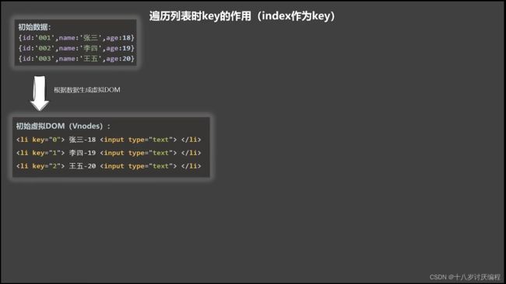Select the 初始虚拟DOM (Vnodes) heading
Image resolution: width=506 pixels, height=284 pixels.
(63, 126)
